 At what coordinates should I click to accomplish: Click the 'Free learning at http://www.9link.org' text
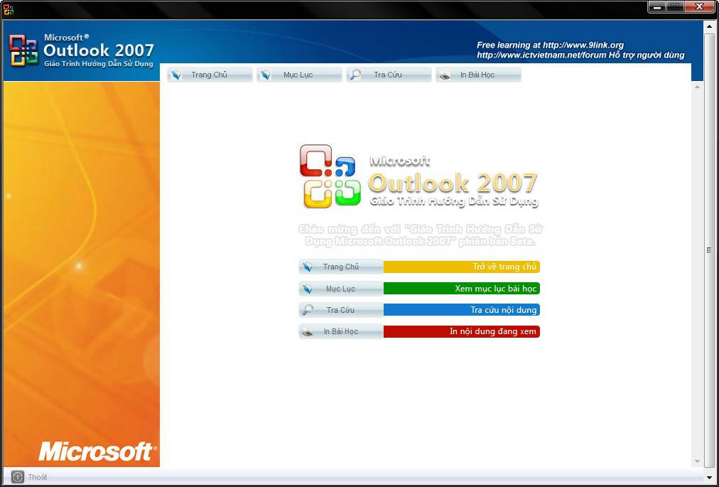coord(550,45)
